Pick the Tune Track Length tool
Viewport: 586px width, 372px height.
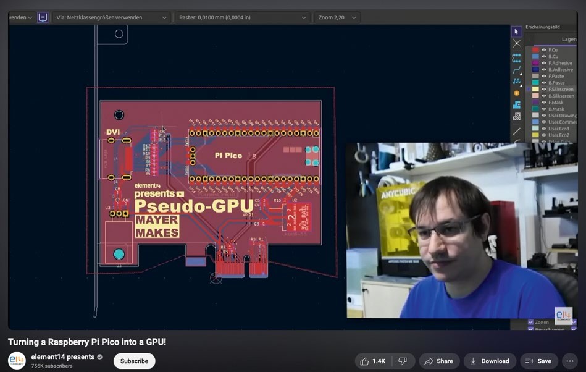pos(516,82)
